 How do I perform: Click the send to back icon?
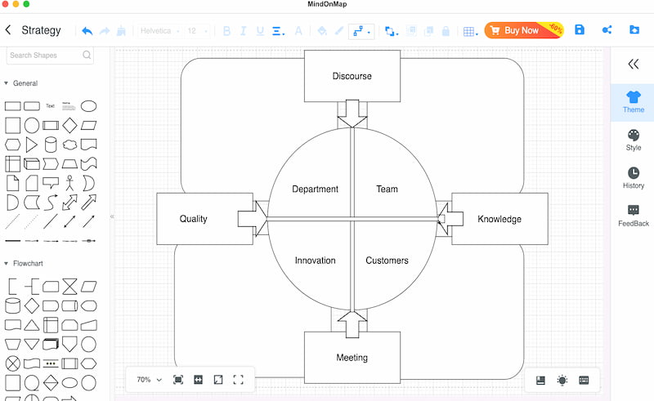coord(428,31)
